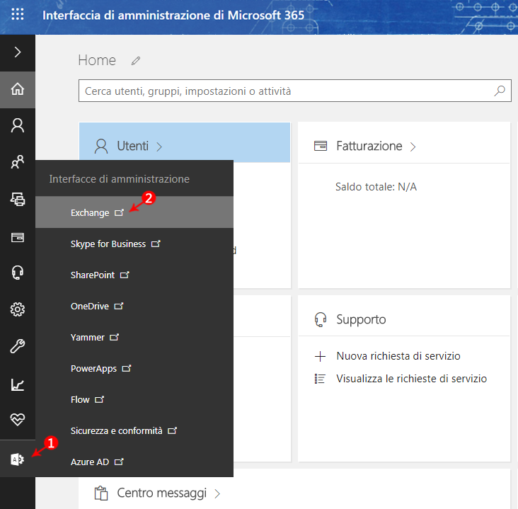Open the Admin centers sidebar icon
This screenshot has height=509, width=518.
click(18, 459)
